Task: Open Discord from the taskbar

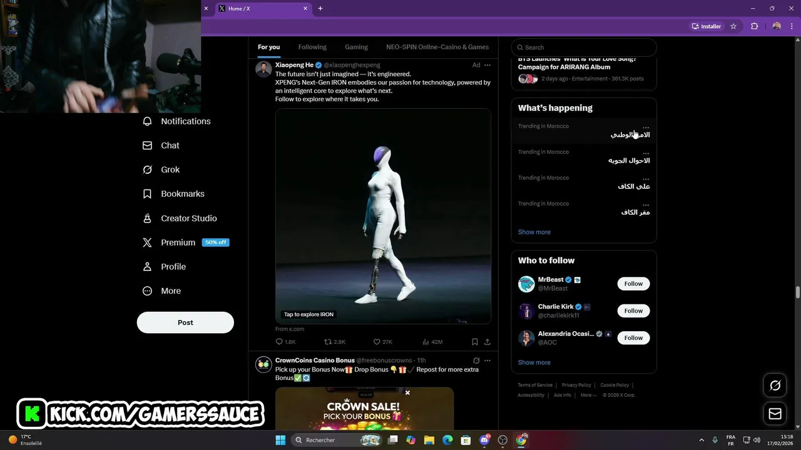Action: pos(484,440)
